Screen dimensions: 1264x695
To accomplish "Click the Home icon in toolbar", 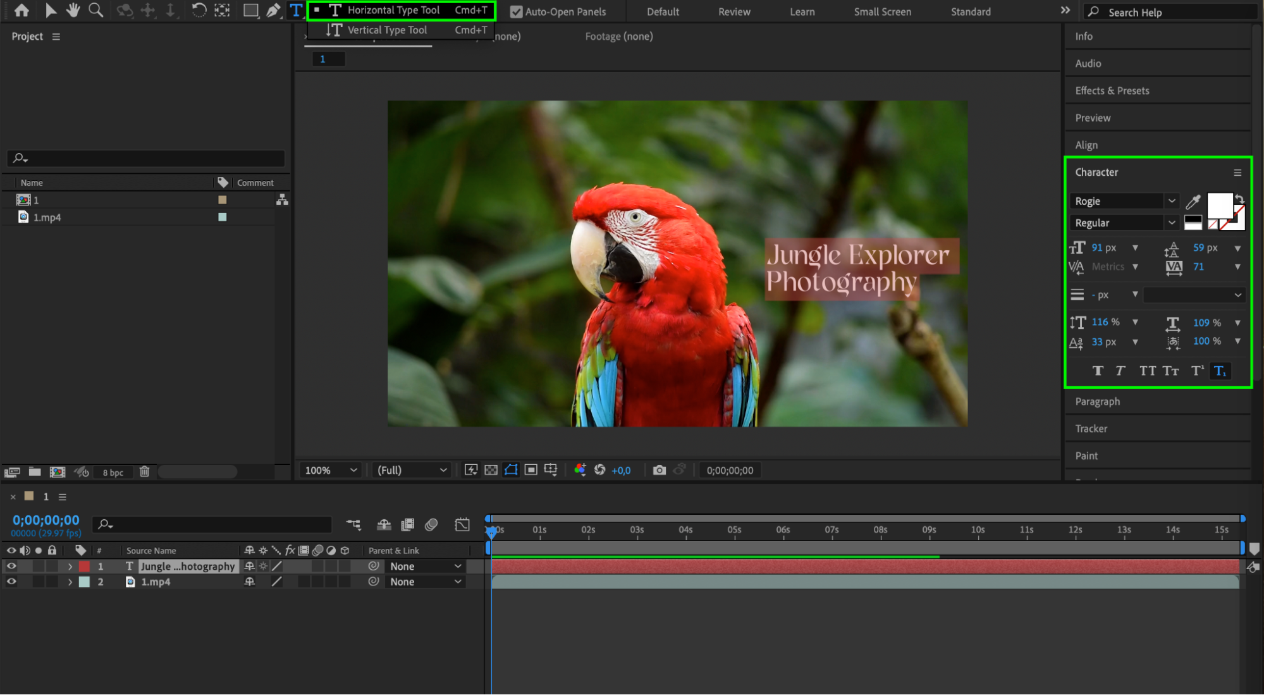I will (x=21, y=10).
